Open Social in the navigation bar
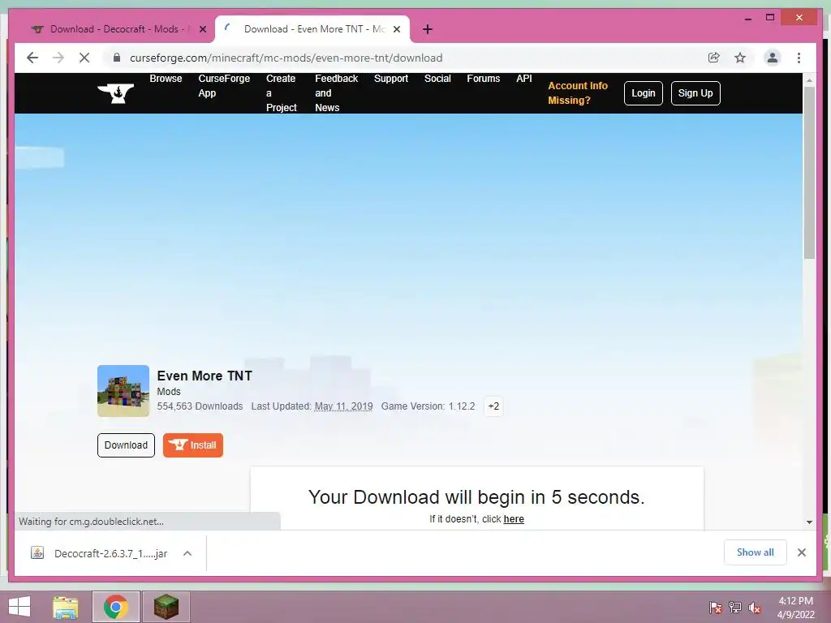Image resolution: width=831 pixels, height=623 pixels. tap(437, 79)
